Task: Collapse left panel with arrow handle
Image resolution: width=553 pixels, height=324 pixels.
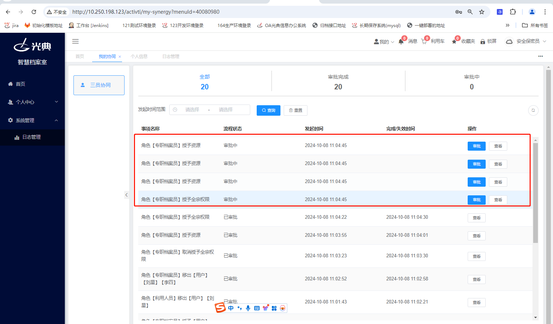Action: click(x=126, y=195)
